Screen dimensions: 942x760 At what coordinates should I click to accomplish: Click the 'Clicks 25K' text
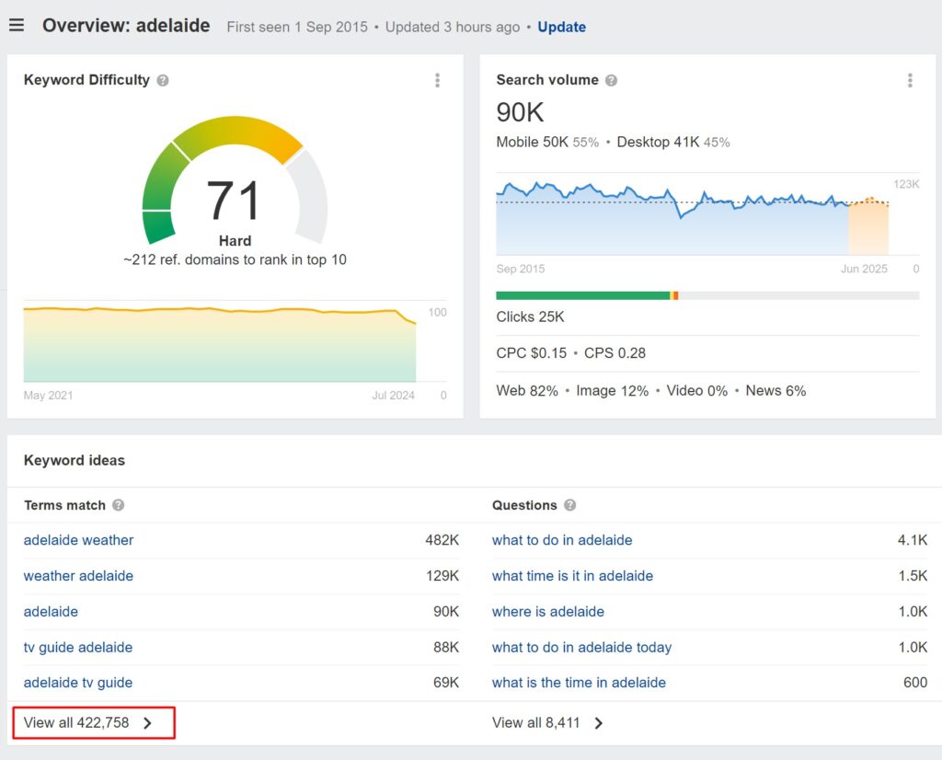coord(531,317)
